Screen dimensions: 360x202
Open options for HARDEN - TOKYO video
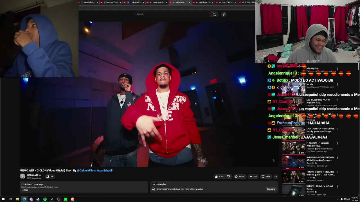pos(337,186)
